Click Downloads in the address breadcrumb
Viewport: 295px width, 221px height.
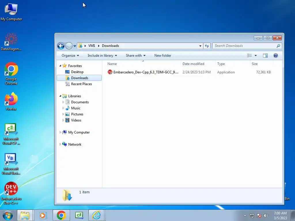110,46
